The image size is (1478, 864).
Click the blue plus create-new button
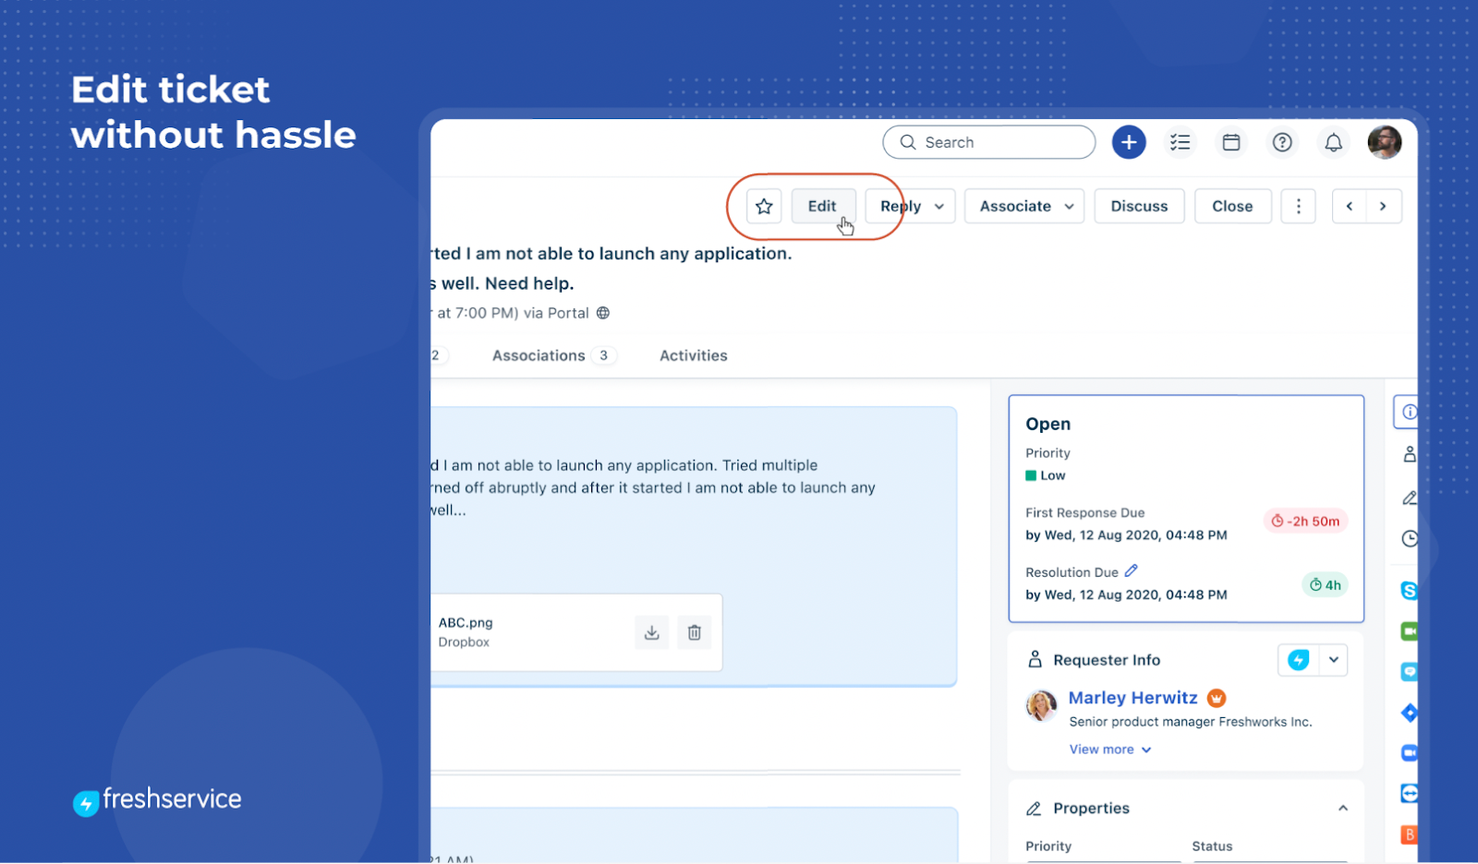[x=1129, y=142]
